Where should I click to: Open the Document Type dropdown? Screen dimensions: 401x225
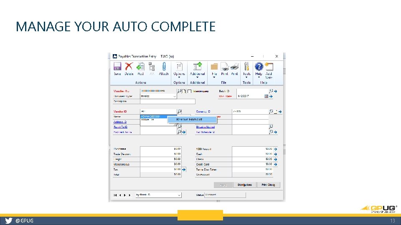[175, 96]
